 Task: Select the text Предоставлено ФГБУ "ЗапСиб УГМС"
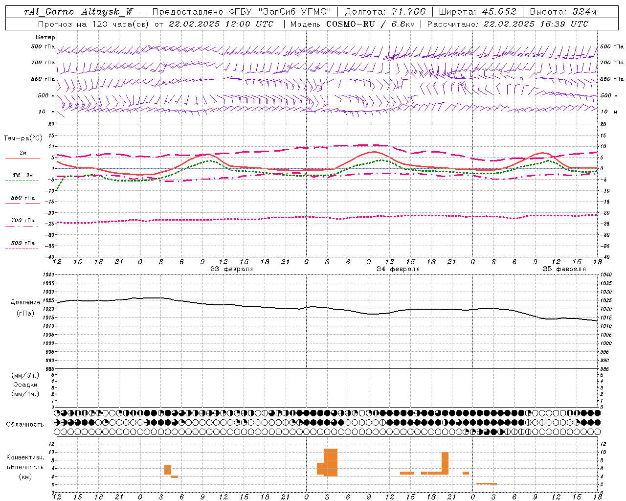[x=242, y=12]
